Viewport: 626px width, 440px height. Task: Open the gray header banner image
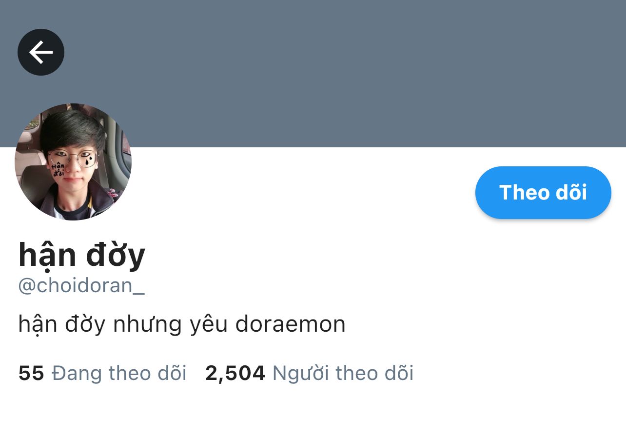(313, 73)
